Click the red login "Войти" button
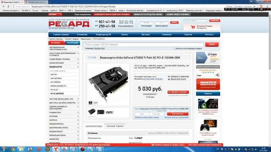The width and height of the screenshot is (271, 152). (174, 22)
